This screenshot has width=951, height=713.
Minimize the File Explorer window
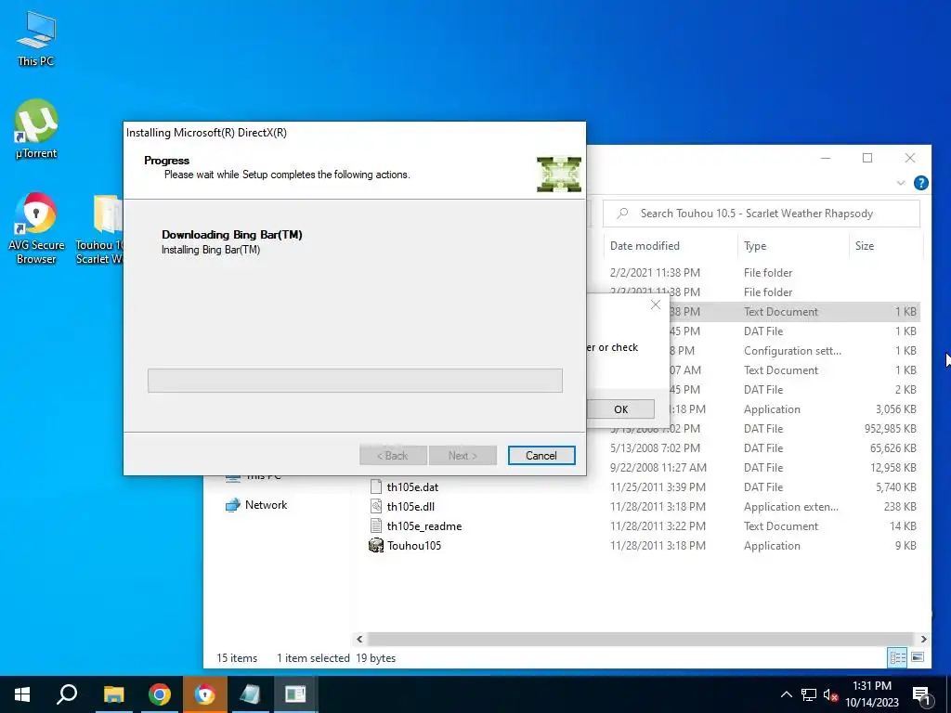click(x=826, y=158)
